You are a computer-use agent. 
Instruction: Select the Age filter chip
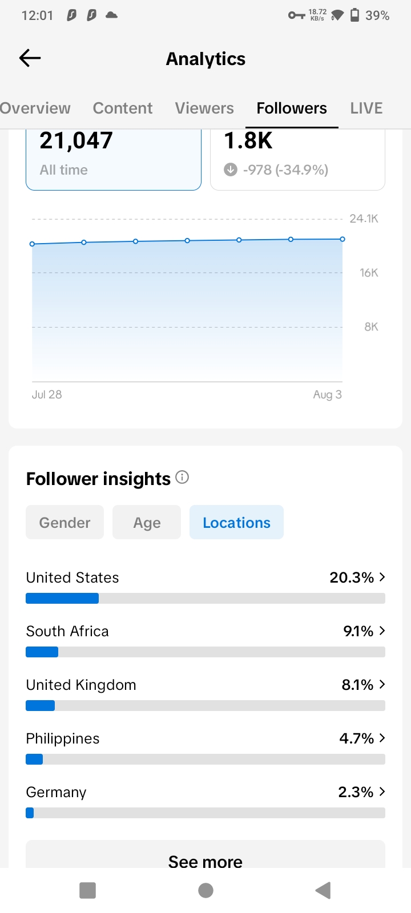(x=147, y=522)
